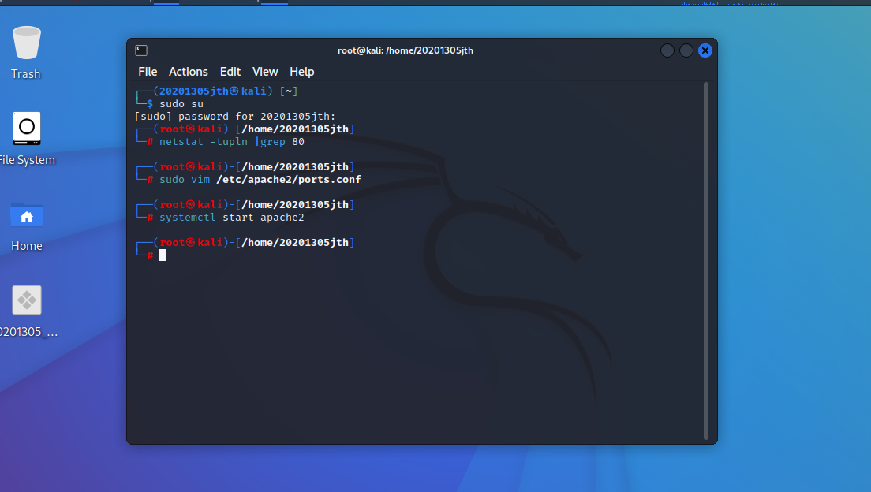Image resolution: width=871 pixels, height=492 pixels.
Task: Click the 'sudo su' command text
Action: 181,104
